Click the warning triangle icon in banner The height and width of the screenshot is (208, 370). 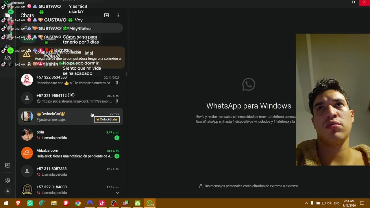pos(27,54)
